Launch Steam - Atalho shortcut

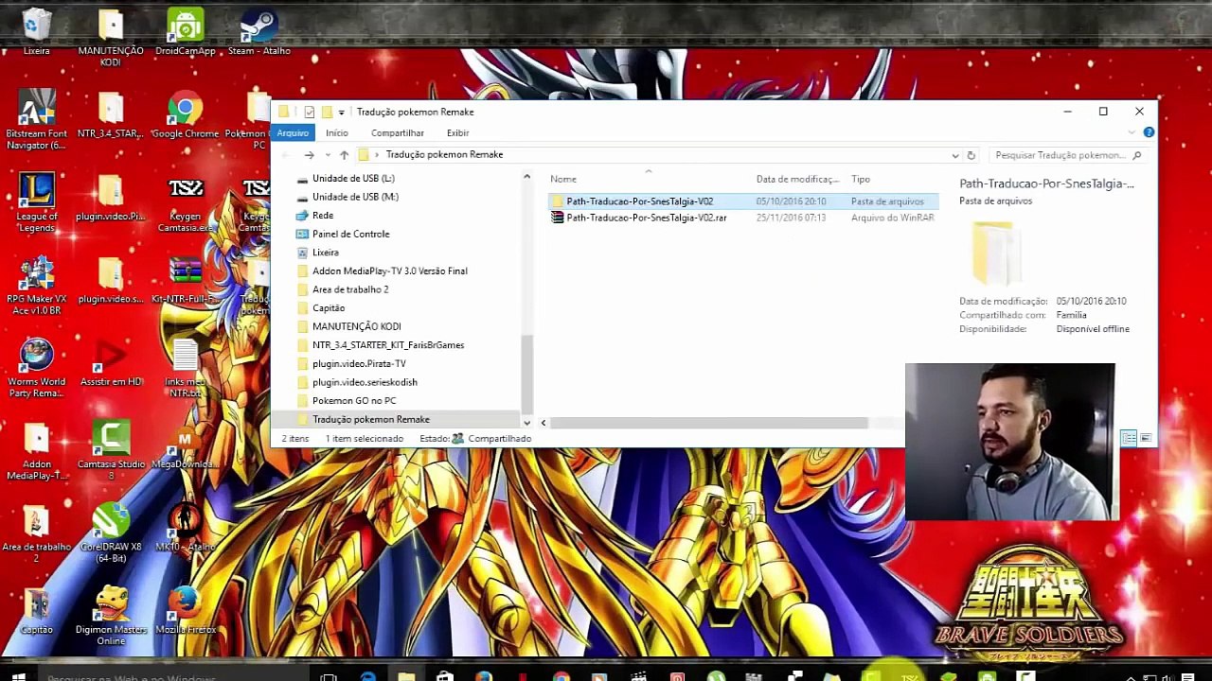coord(258,30)
